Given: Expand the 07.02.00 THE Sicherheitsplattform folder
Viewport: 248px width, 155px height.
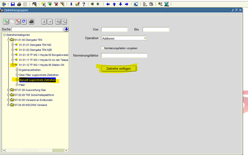Looking at the screenshot, I should coord(8,95).
